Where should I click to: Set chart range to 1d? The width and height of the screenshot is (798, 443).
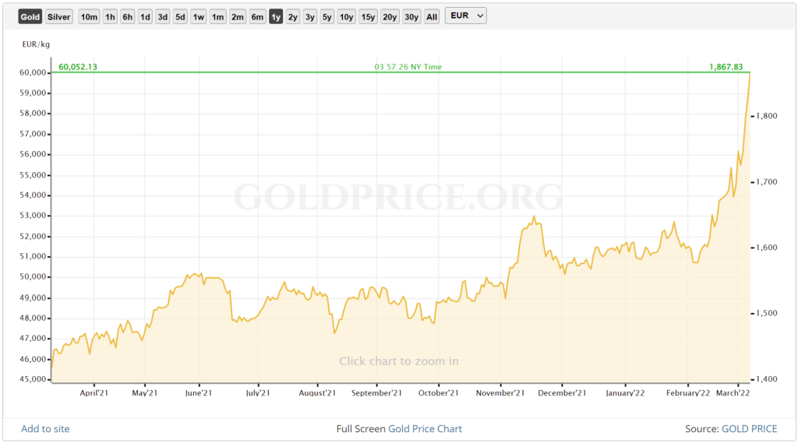coord(145,17)
